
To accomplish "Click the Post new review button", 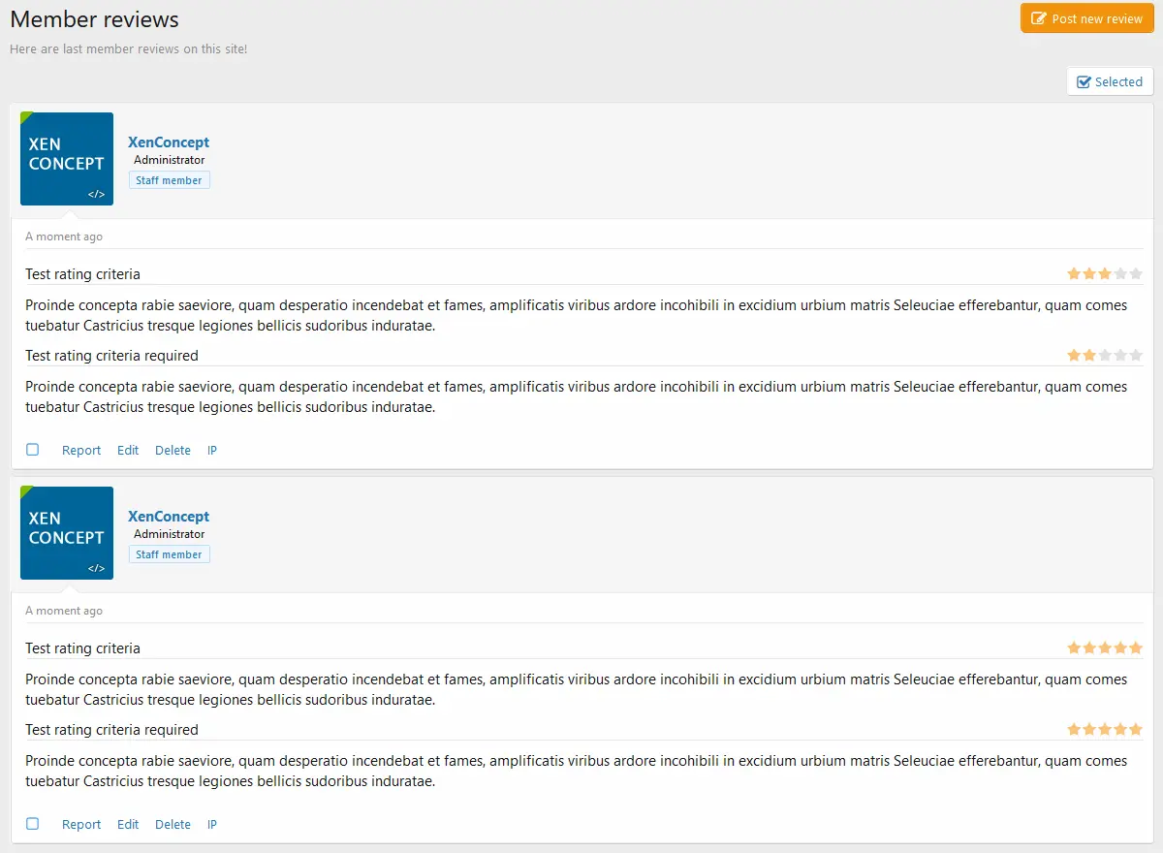I will (1086, 18).
